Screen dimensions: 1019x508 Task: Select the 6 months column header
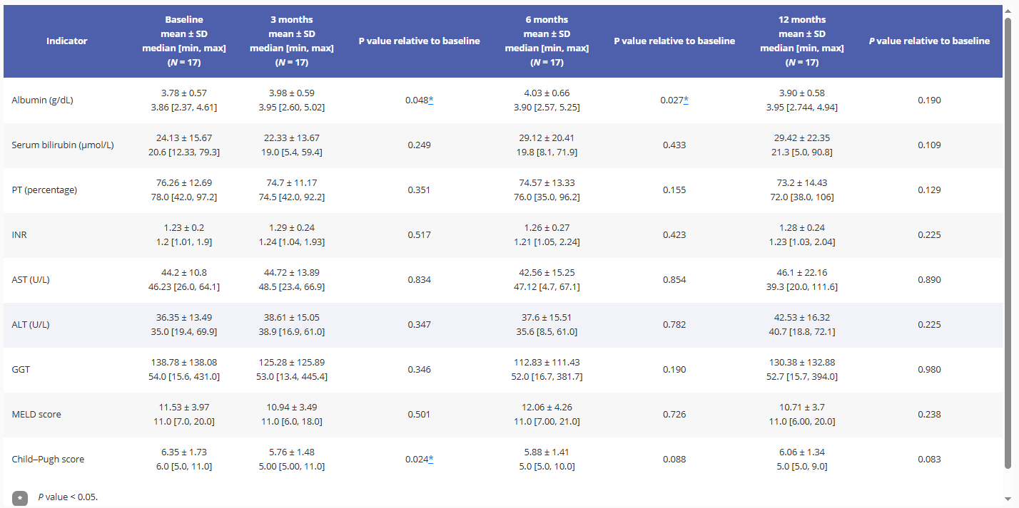pyautogui.click(x=547, y=41)
